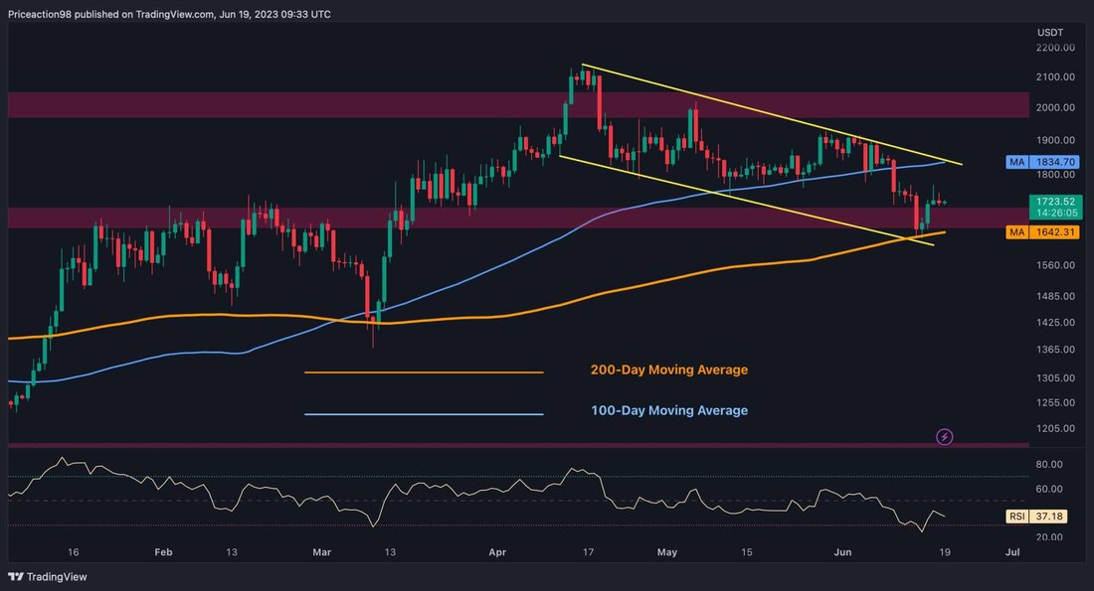Image resolution: width=1094 pixels, height=591 pixels.
Task: Click the 1365.00 price axis label
Action: [x=1055, y=350]
